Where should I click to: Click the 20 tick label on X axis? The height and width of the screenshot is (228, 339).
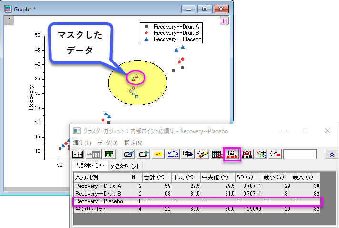(x=60, y=166)
